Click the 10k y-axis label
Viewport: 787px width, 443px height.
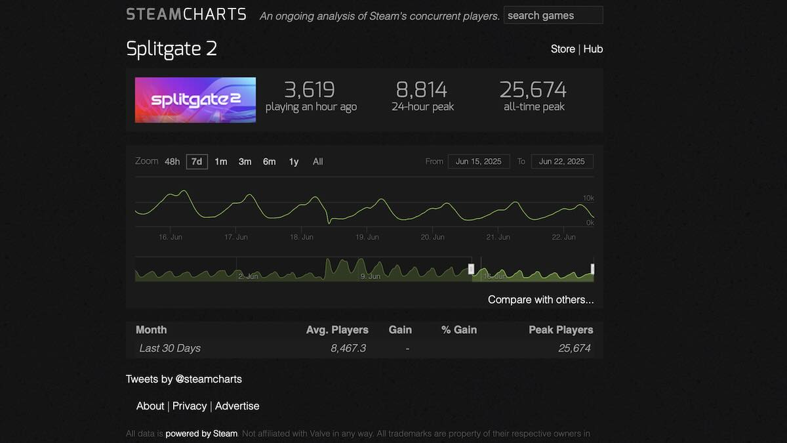coord(588,198)
